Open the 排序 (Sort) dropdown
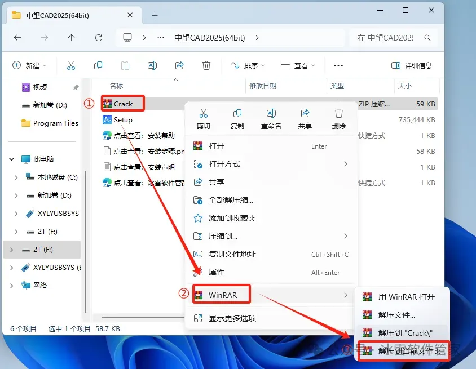 [248, 65]
